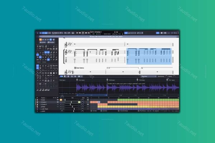The width and height of the screenshot is (215, 143).
Task: Select the orange icon atop the edition palette
Action: 40,40
